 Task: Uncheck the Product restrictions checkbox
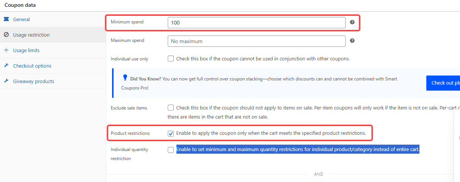pyautogui.click(x=171, y=133)
